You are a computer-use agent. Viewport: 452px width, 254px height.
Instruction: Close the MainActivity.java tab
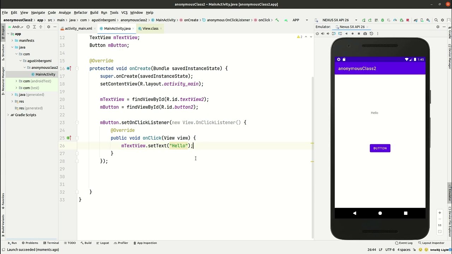[x=133, y=29]
